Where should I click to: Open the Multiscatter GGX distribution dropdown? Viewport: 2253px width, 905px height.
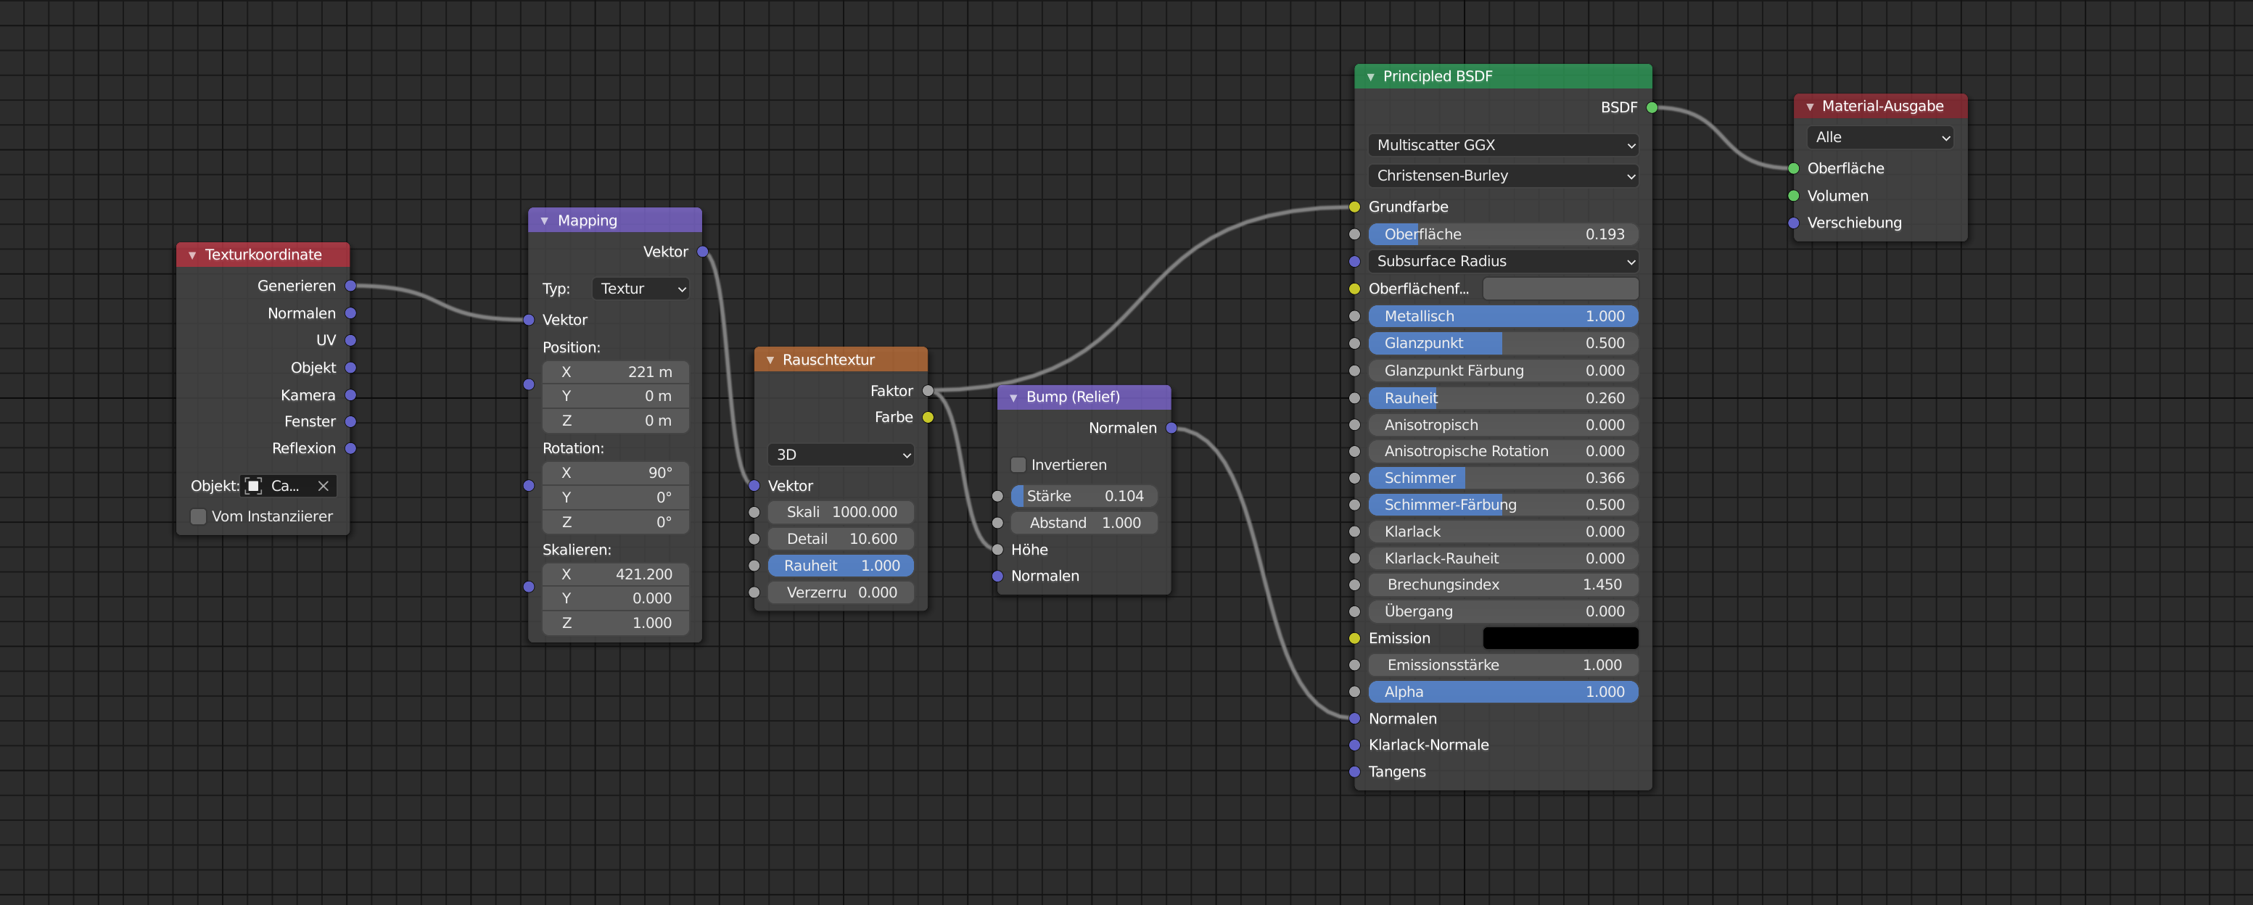[x=1502, y=145]
